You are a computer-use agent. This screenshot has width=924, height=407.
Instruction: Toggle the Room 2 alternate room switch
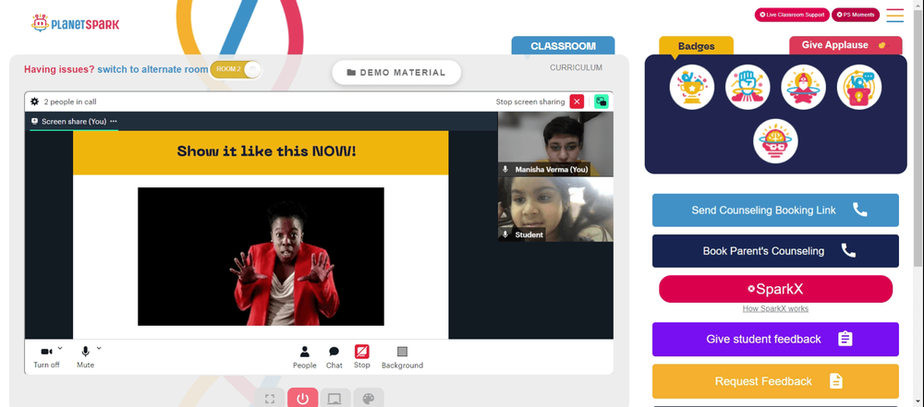click(235, 69)
